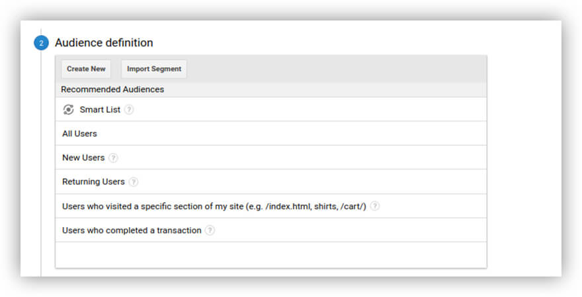Select the New Users audience option
Image resolution: width=582 pixels, height=297 pixels.
[83, 158]
